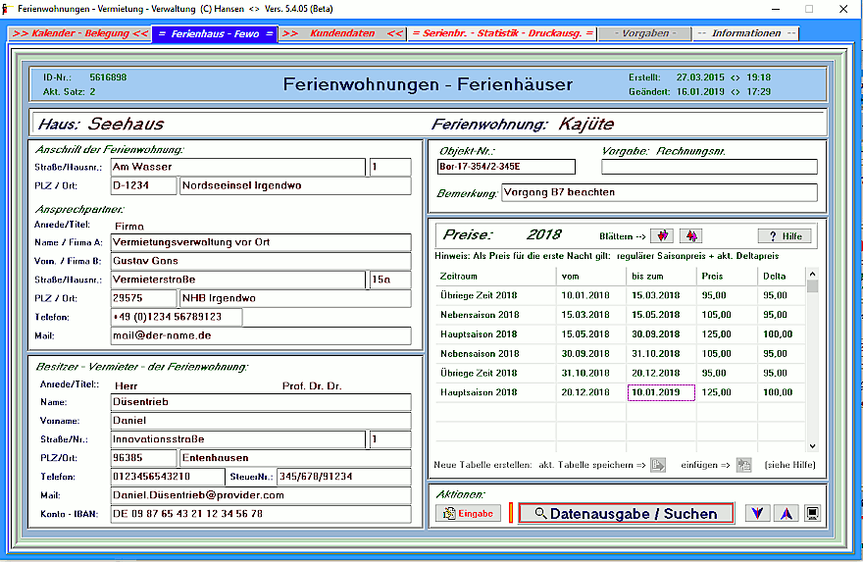Click the insert table icon
Image resolution: width=863 pixels, height=562 pixels.
743,464
